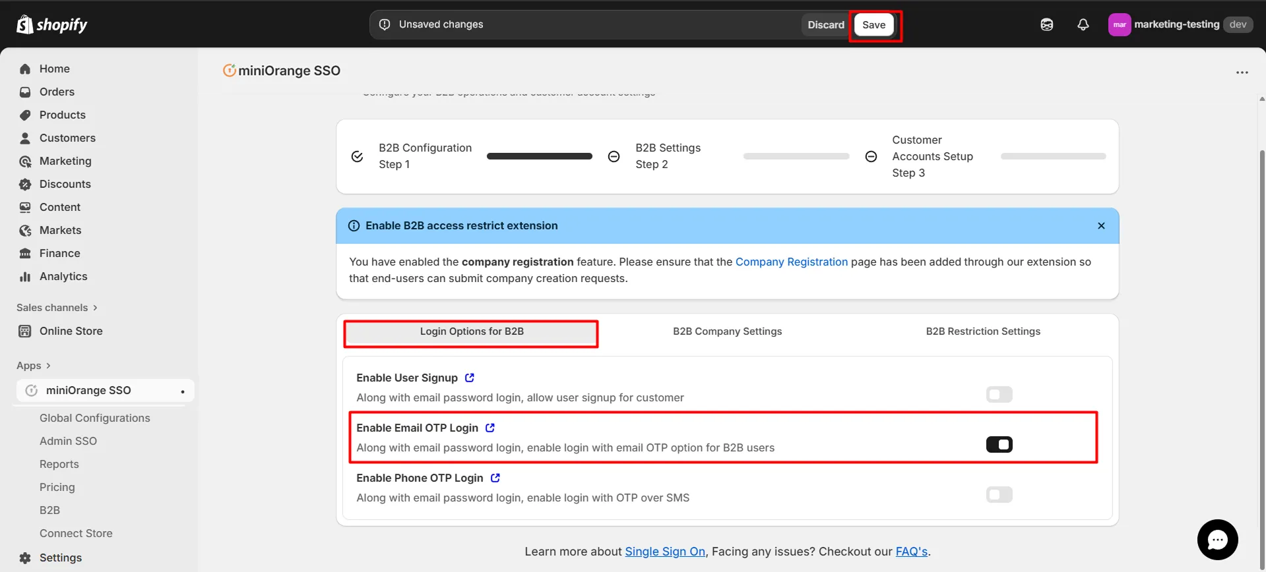Click the unsaved changes alert icon
This screenshot has width=1266, height=572.
tap(385, 24)
